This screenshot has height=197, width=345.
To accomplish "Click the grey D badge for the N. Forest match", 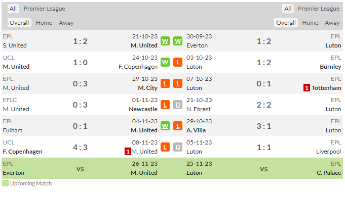I will [x=178, y=105].
